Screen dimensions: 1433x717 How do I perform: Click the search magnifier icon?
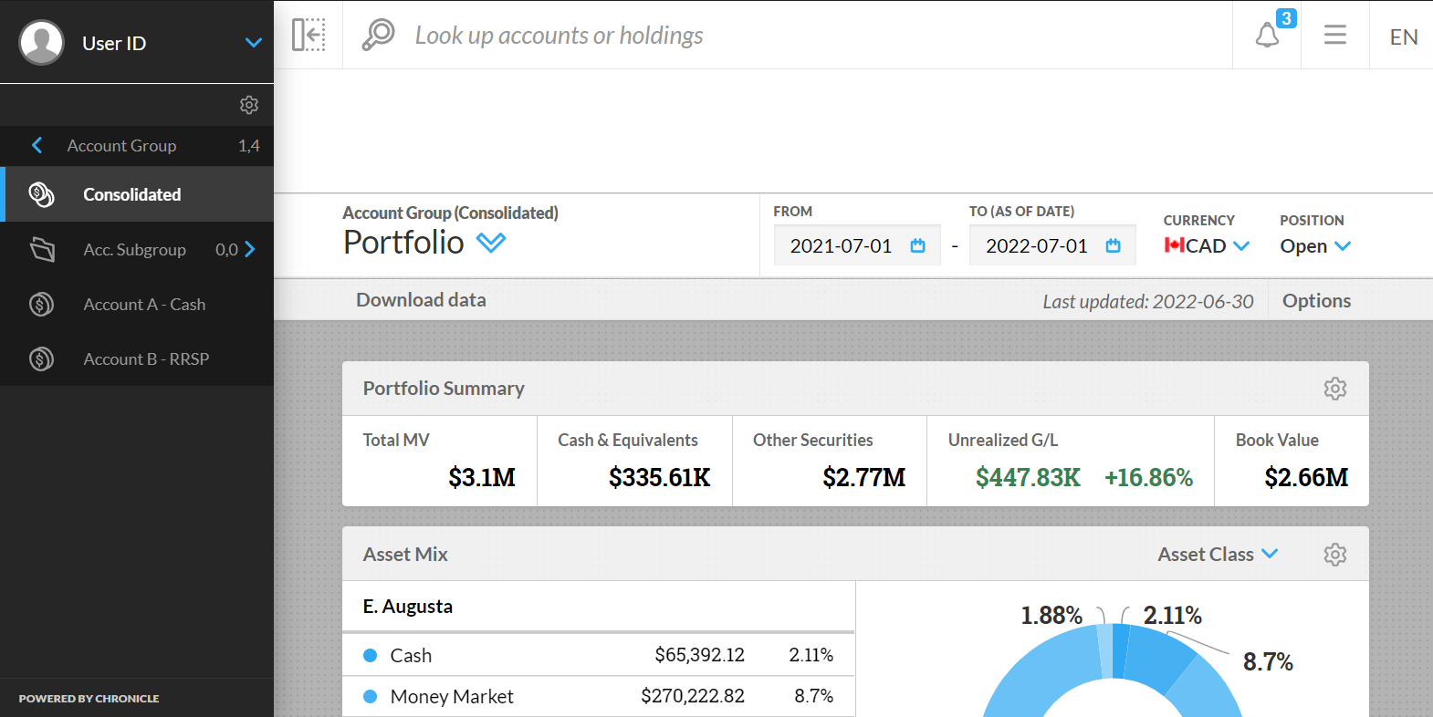point(378,35)
